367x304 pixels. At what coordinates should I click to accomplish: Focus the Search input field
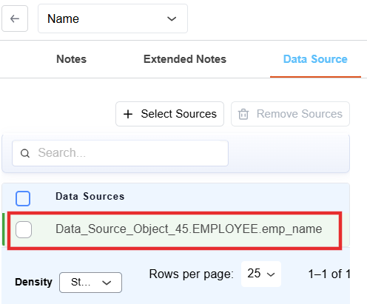coord(121,153)
